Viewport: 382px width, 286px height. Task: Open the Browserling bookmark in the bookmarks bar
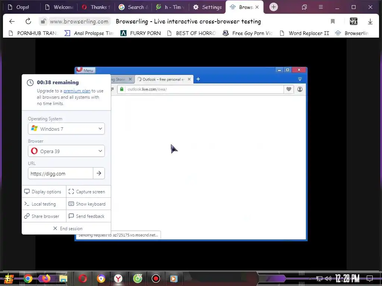tap(352, 33)
